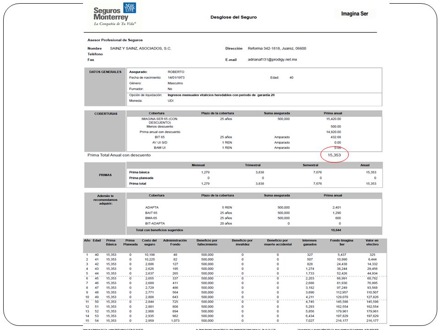Click year 5 cash value '44,934'

[372, 274]
